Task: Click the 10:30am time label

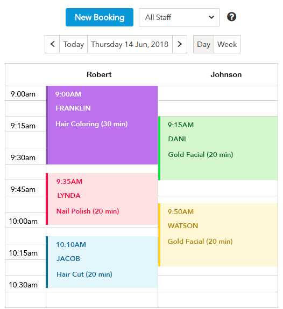Action: (23, 285)
